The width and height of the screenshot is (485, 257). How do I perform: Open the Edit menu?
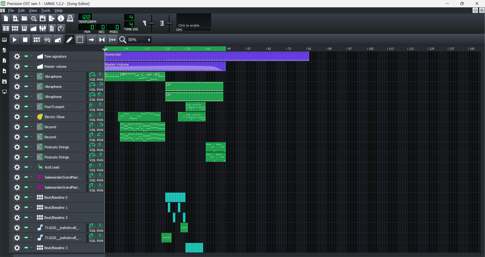(21, 11)
